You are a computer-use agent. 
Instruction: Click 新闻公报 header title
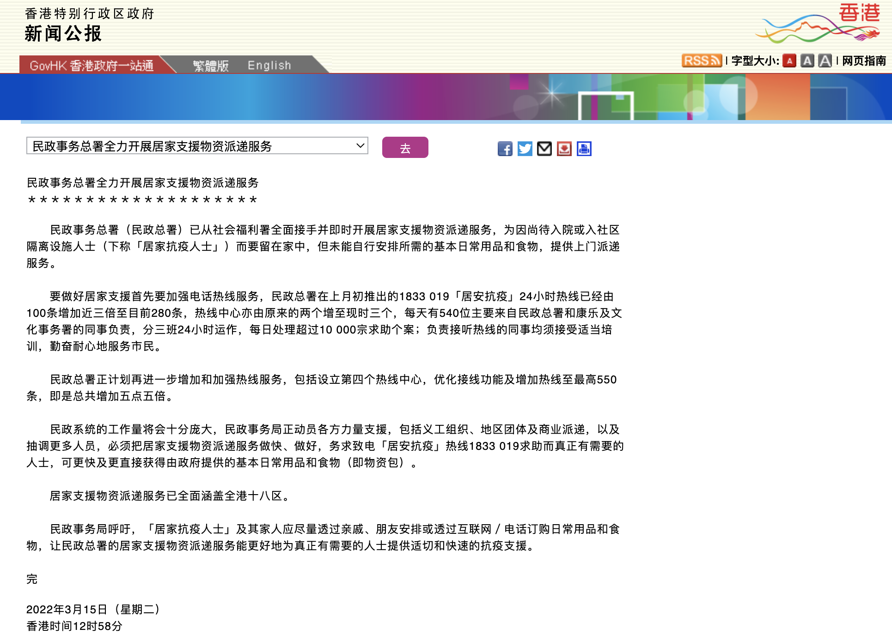tap(63, 34)
